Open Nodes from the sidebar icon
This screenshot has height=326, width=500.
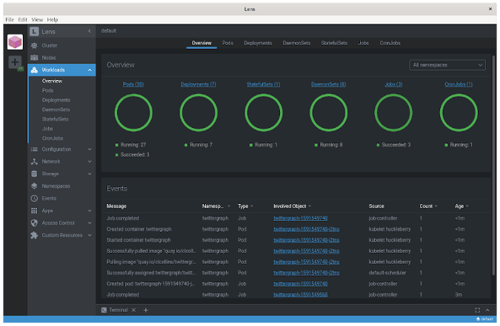pyautogui.click(x=35, y=58)
